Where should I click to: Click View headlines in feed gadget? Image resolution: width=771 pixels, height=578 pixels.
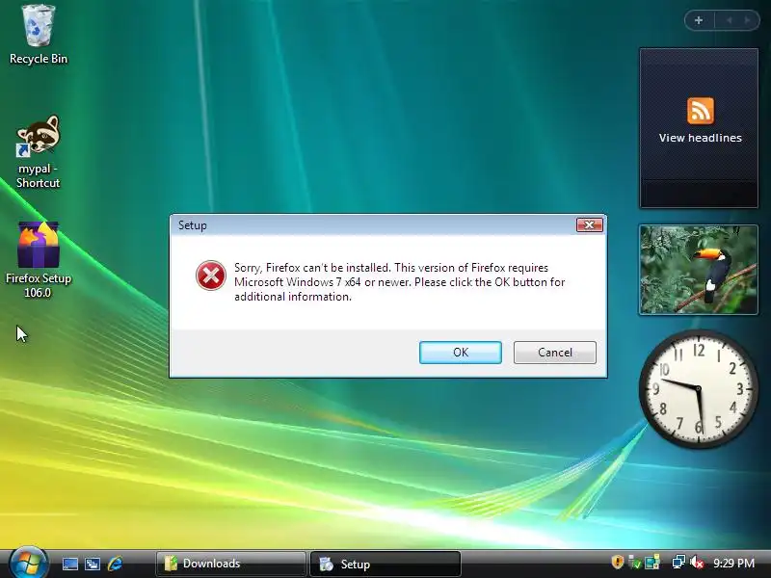[700, 138]
